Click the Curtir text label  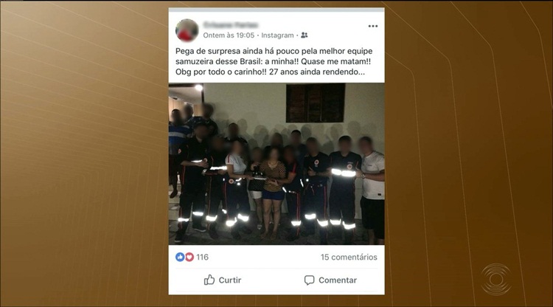tap(230, 280)
